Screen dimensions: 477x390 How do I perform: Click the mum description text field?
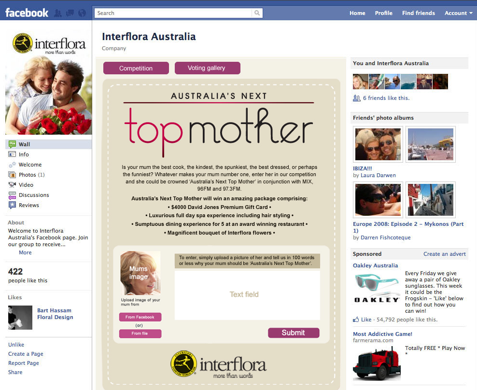click(247, 294)
